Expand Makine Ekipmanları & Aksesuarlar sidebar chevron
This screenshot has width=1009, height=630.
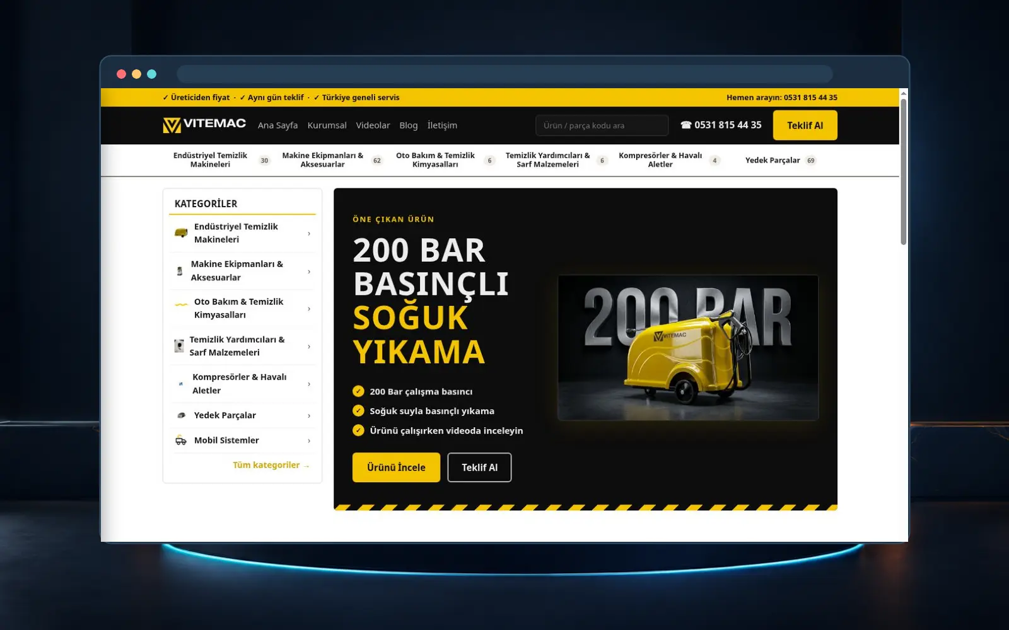click(x=309, y=272)
